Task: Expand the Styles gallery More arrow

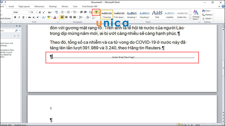Action: (190, 18)
